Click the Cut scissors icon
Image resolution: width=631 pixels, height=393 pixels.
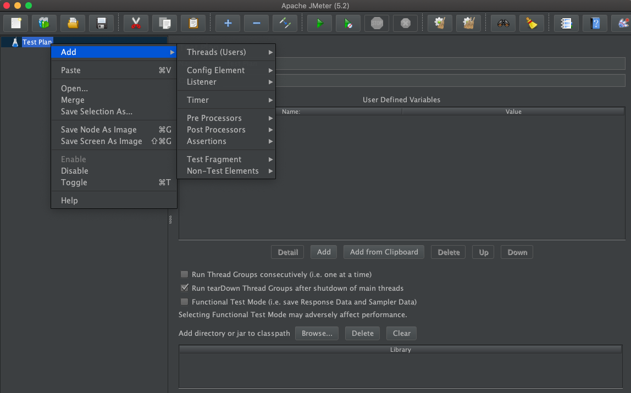click(x=136, y=23)
